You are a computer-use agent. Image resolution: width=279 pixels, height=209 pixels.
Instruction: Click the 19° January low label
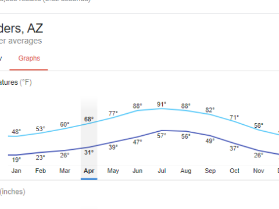click(16, 160)
